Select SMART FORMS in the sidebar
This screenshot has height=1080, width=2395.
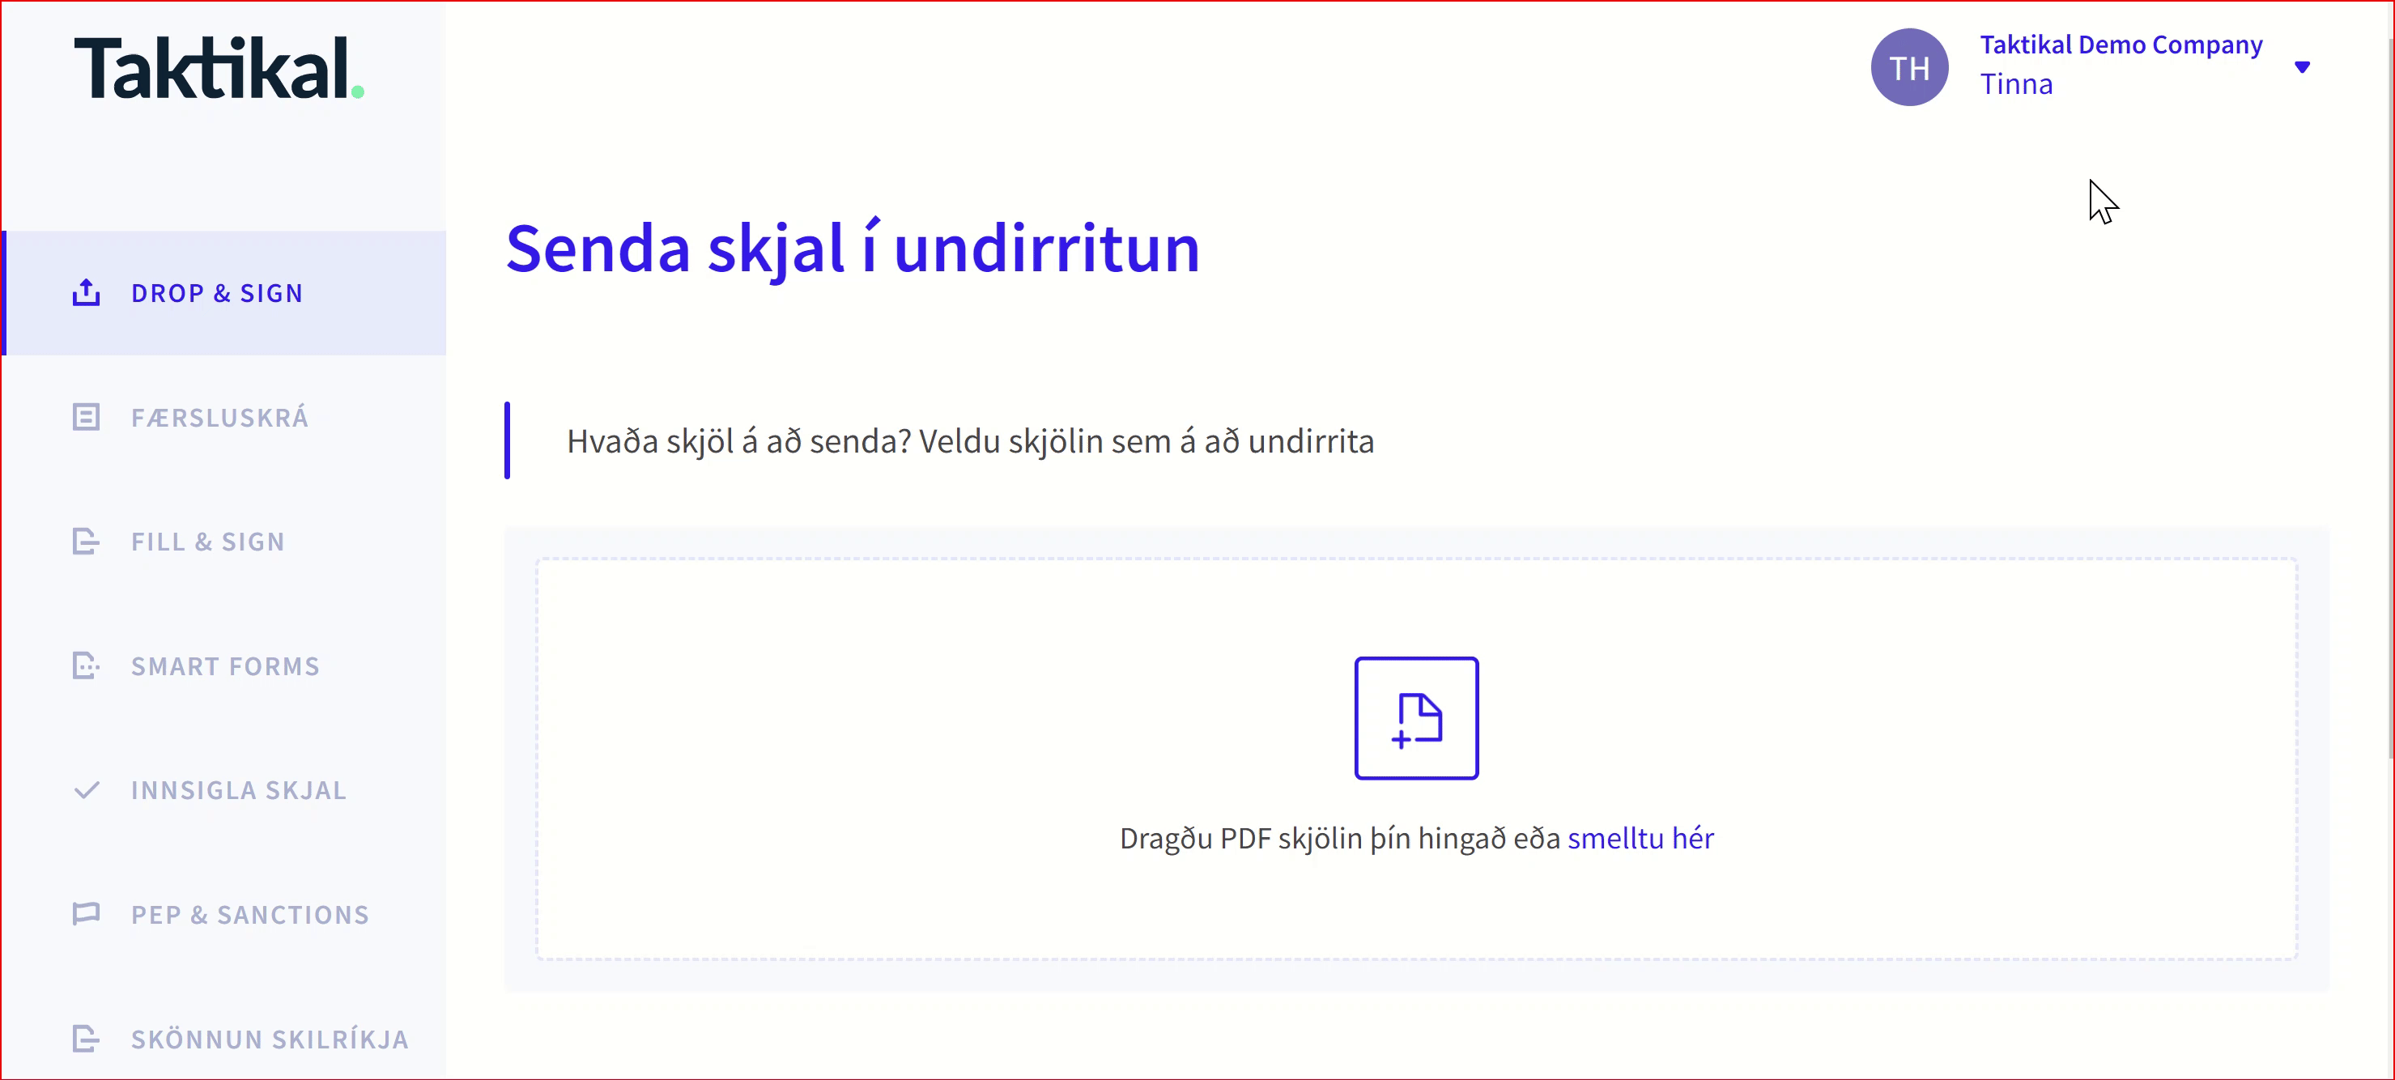click(224, 666)
